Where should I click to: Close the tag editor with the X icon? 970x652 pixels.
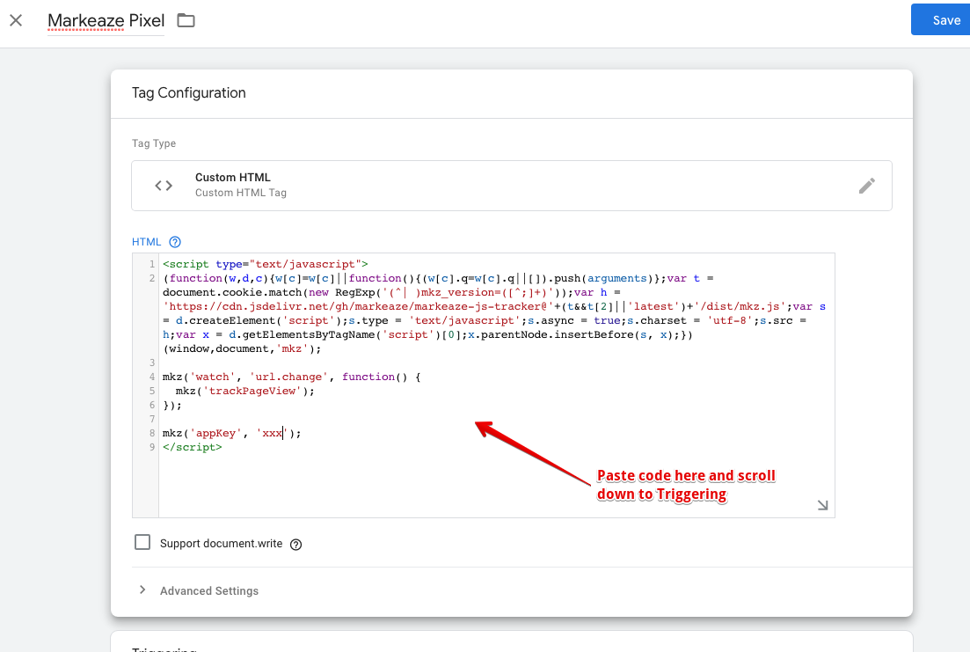(x=16, y=20)
